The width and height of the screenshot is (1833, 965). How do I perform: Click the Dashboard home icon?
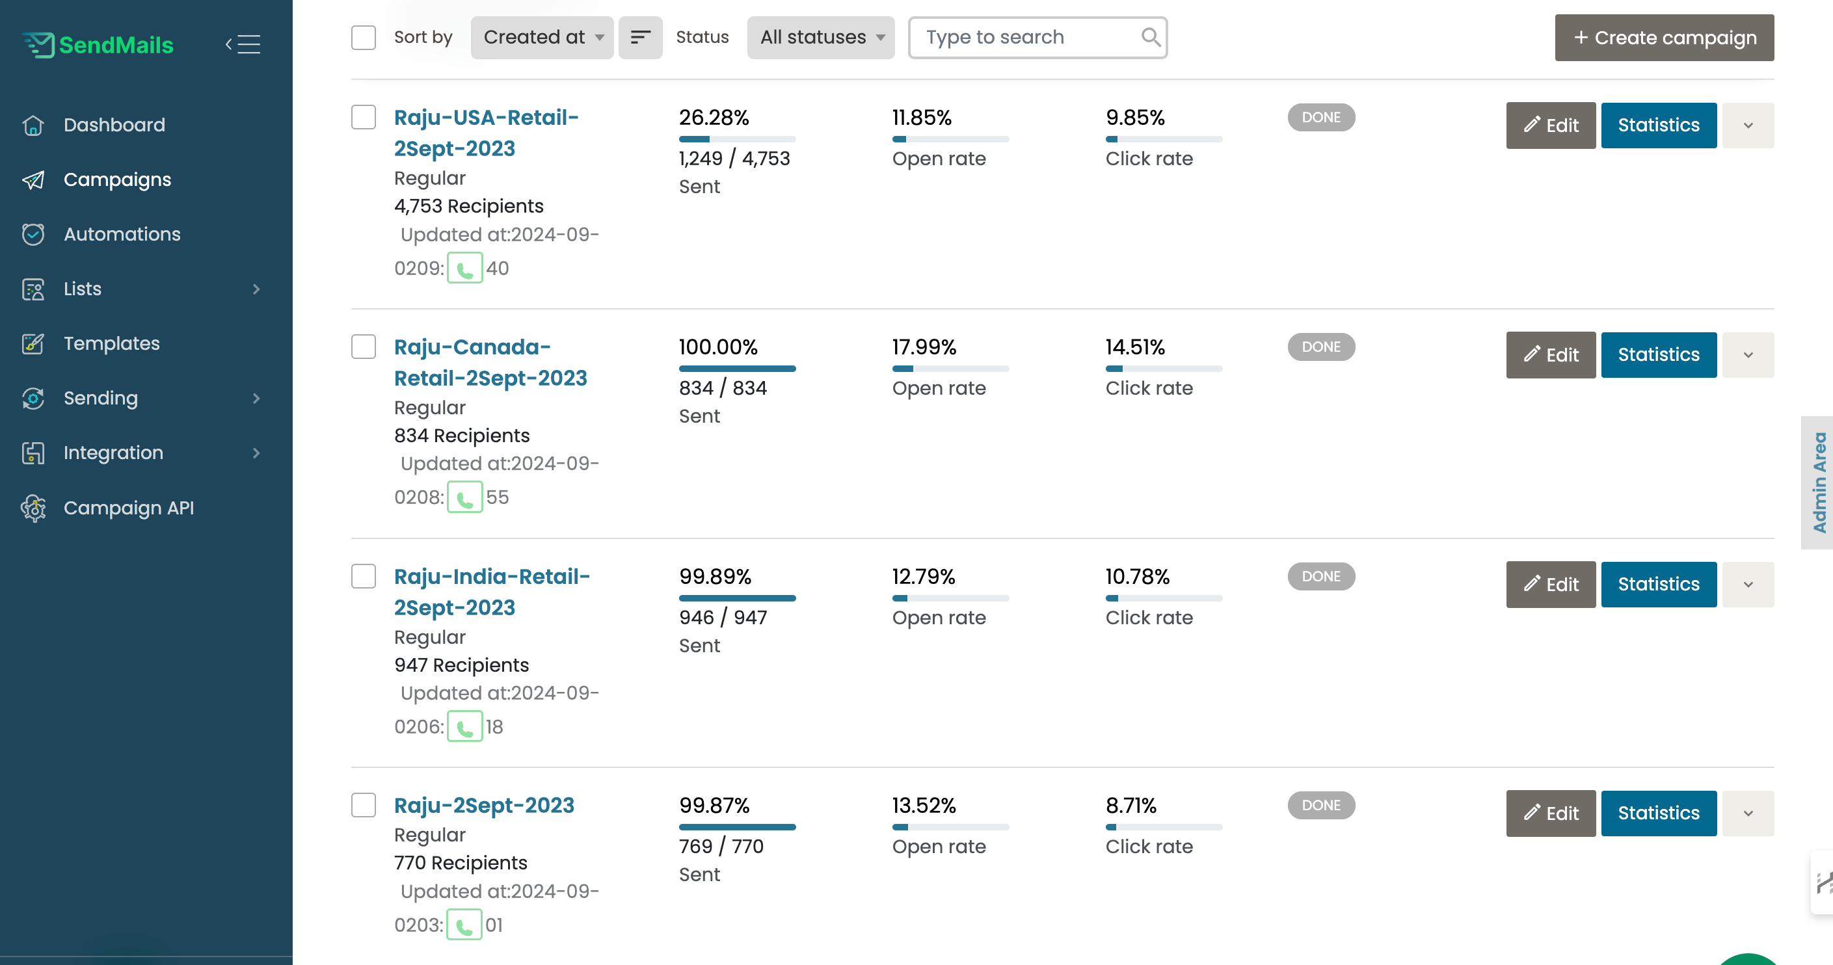point(33,125)
